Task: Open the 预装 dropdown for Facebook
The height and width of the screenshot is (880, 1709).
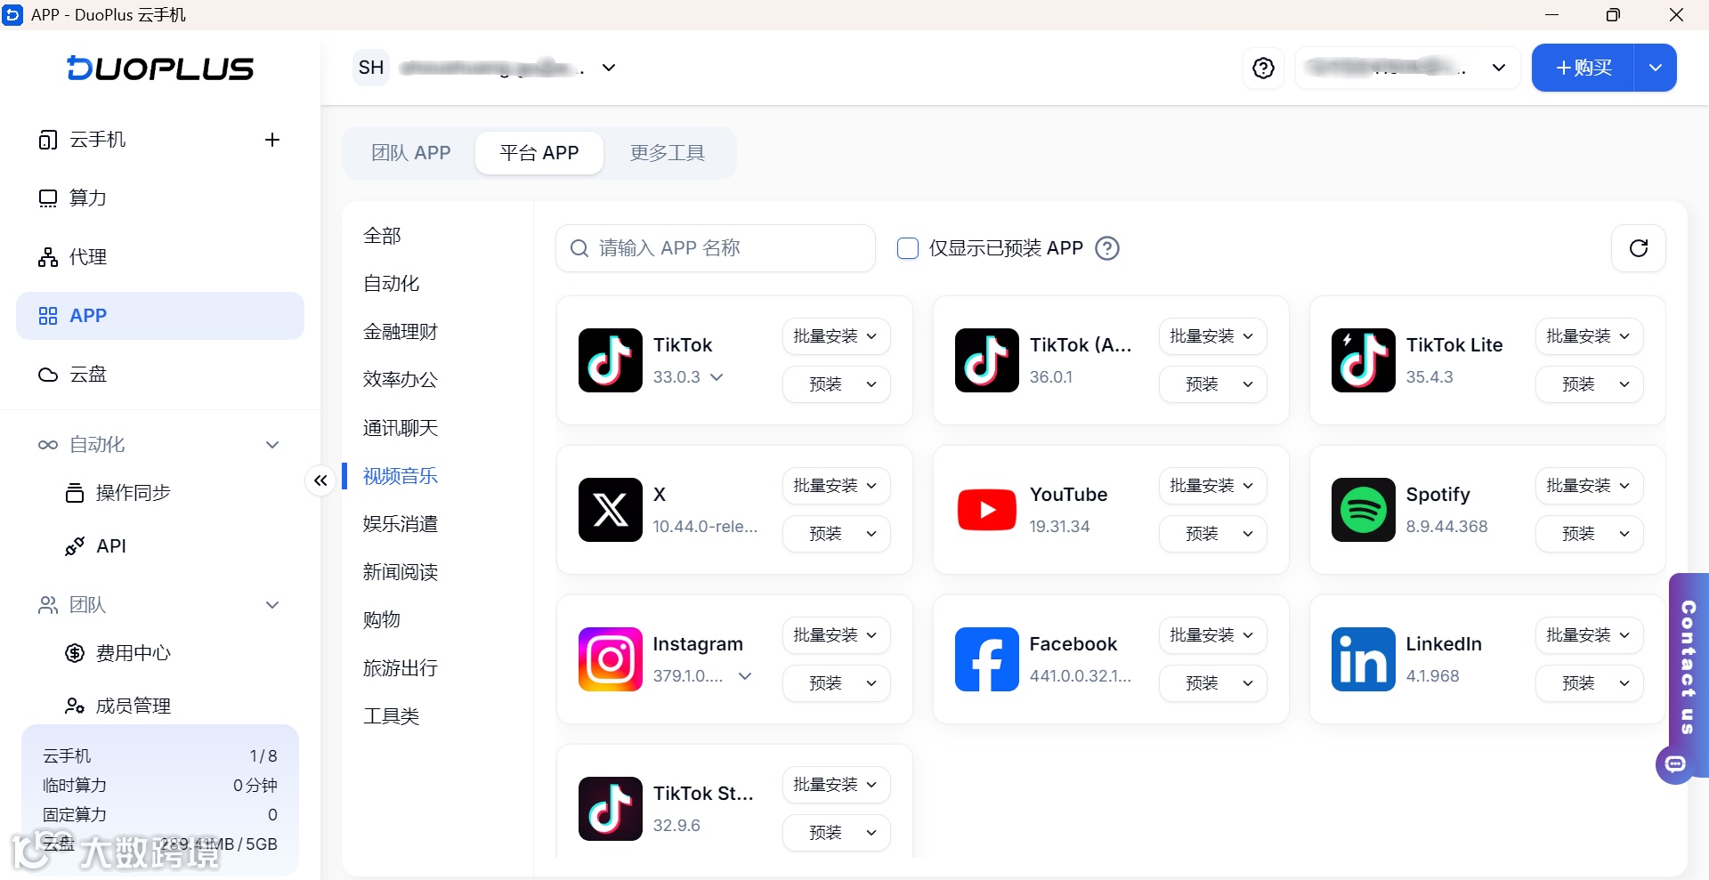Action: 1212,683
